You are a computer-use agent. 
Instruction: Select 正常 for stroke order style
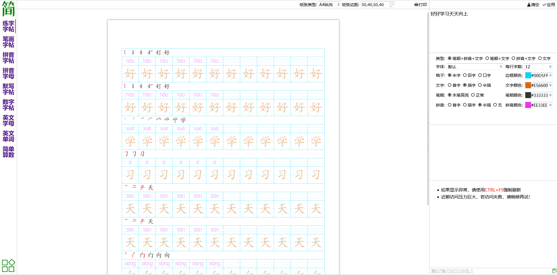coord(473,95)
